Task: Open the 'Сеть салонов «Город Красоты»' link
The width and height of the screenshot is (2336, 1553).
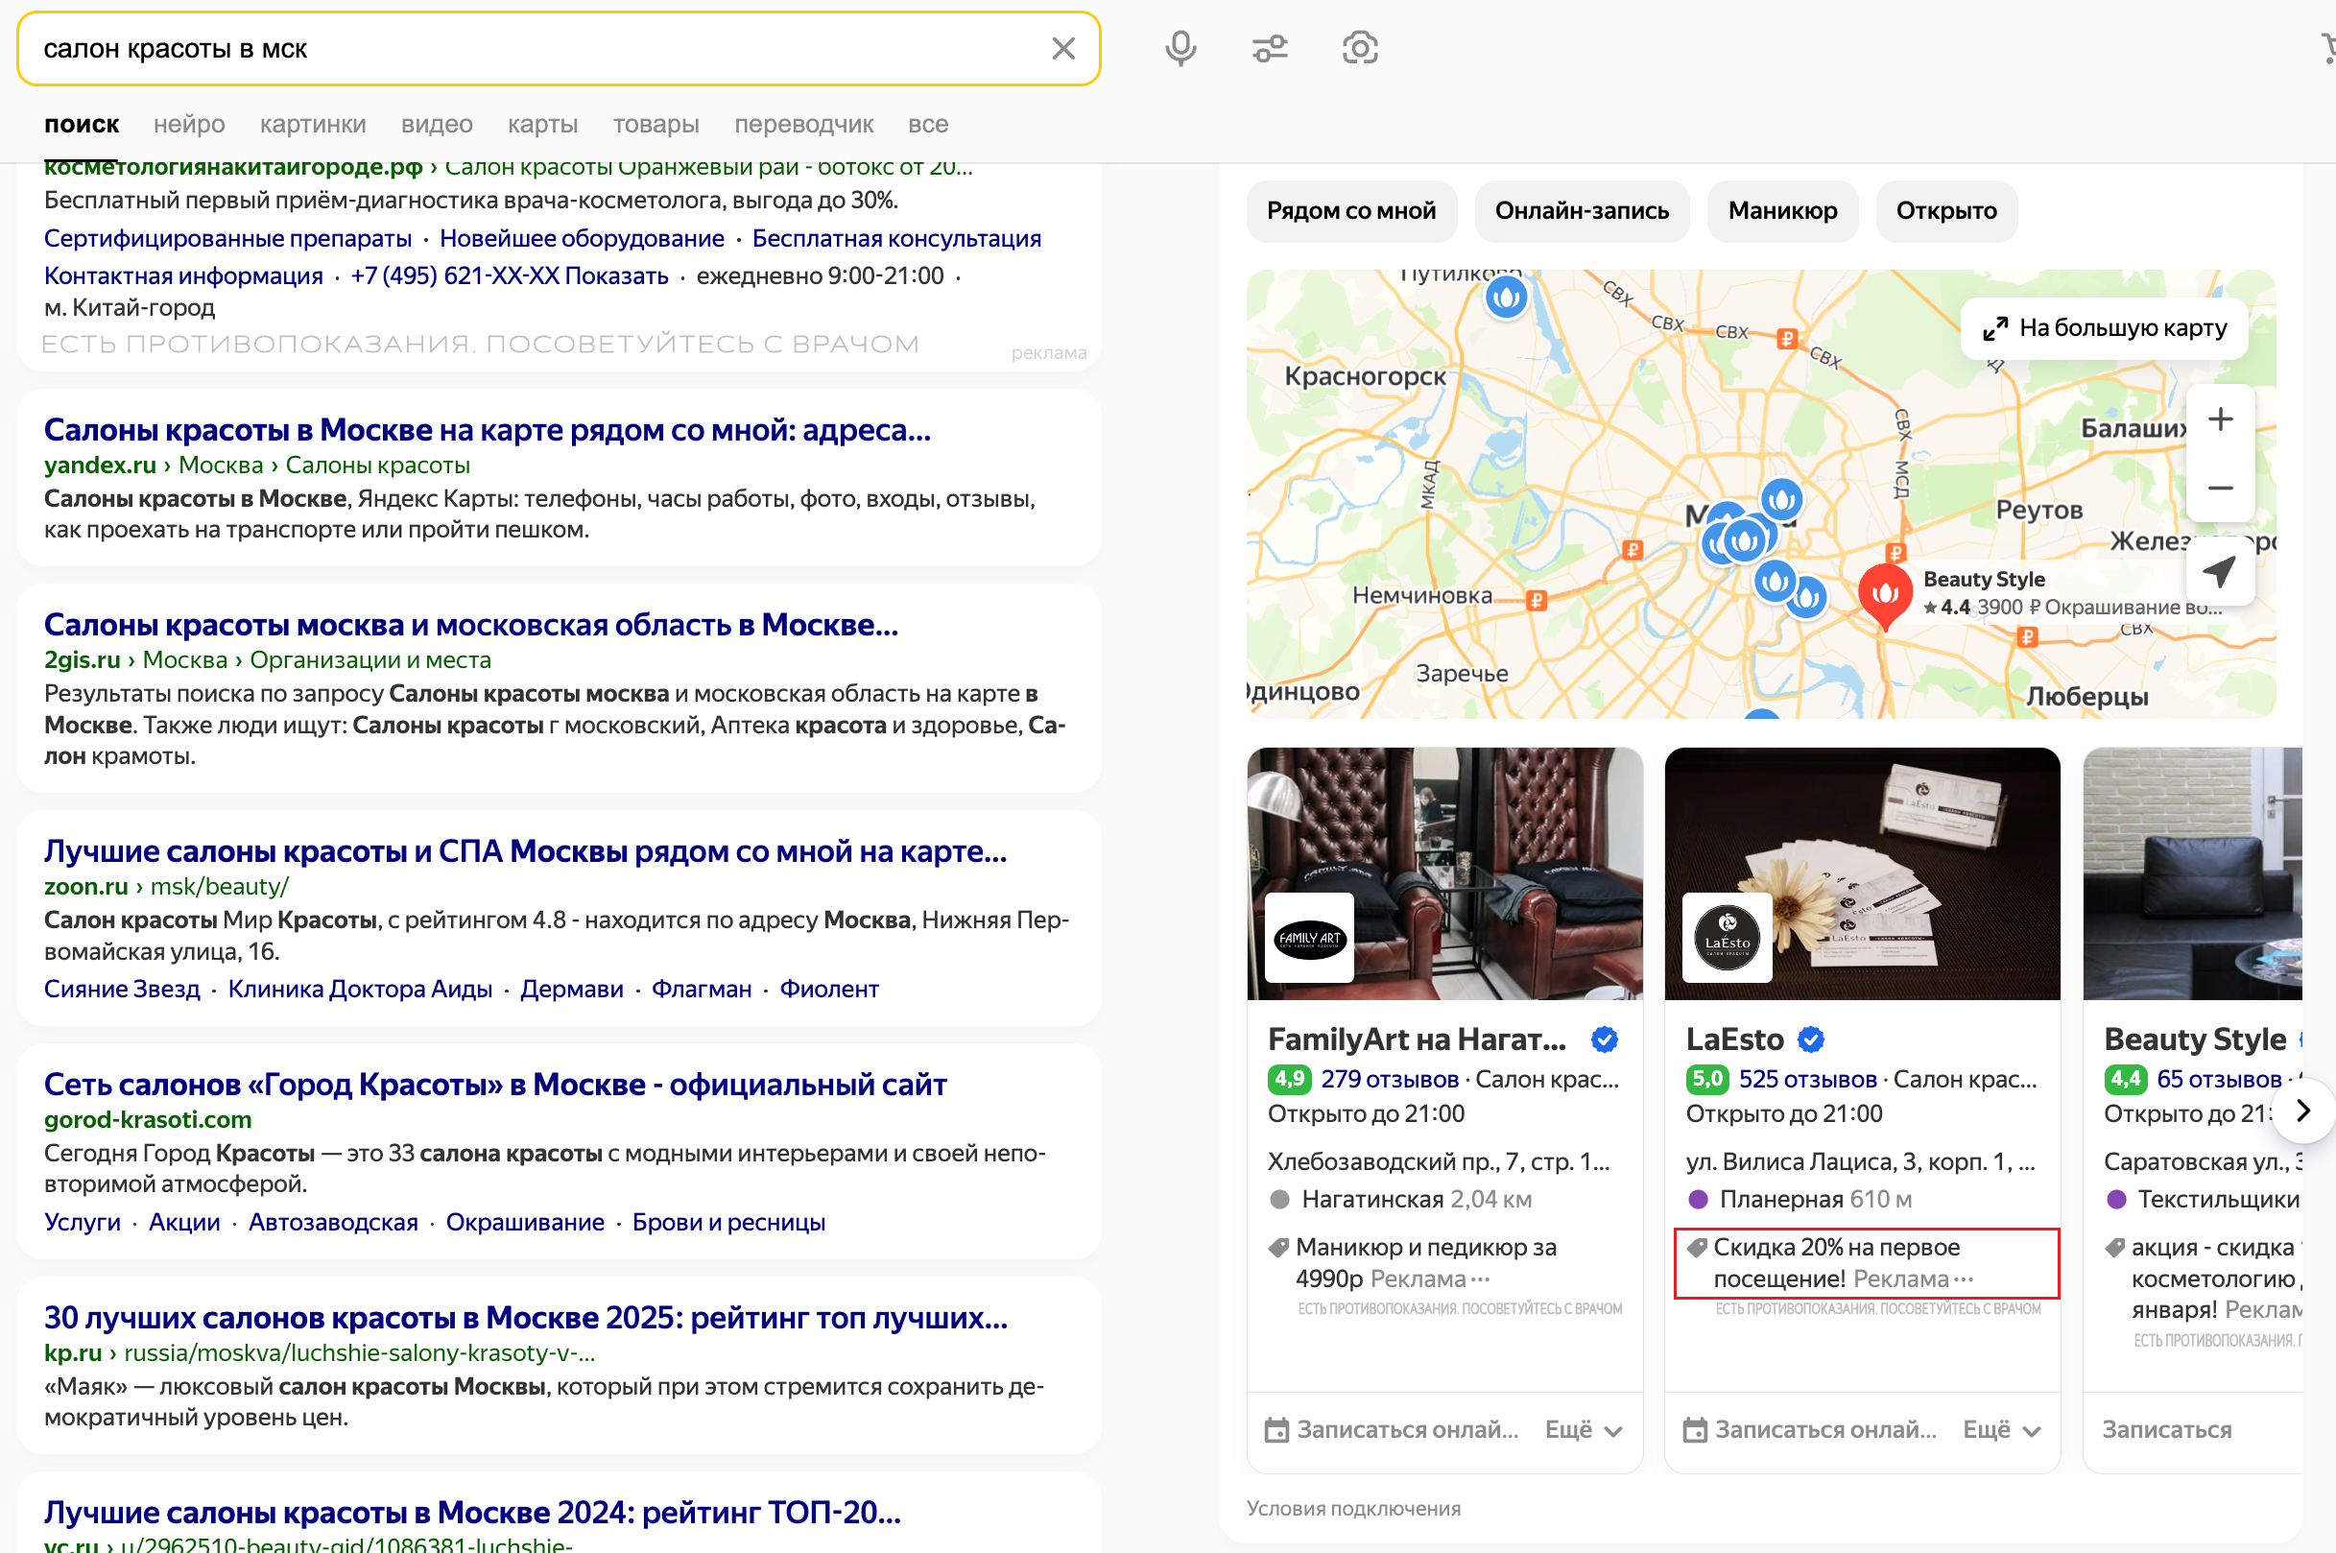Action: [494, 1085]
